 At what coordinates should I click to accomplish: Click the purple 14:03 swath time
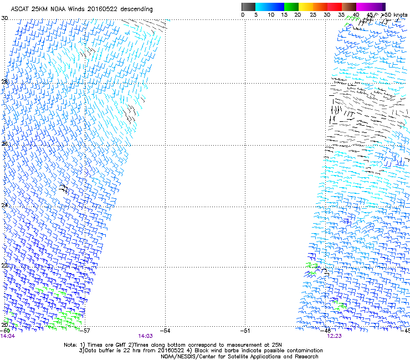[x=145, y=336]
